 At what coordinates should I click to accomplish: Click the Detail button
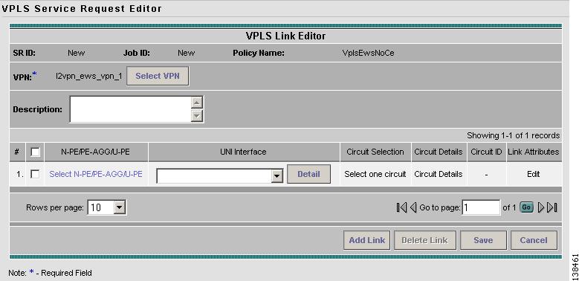coord(308,174)
